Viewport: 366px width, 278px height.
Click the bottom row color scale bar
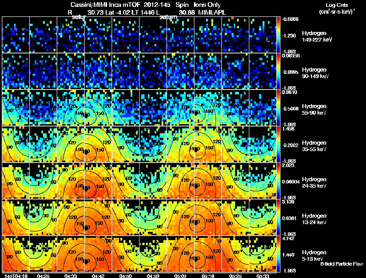click(278, 254)
